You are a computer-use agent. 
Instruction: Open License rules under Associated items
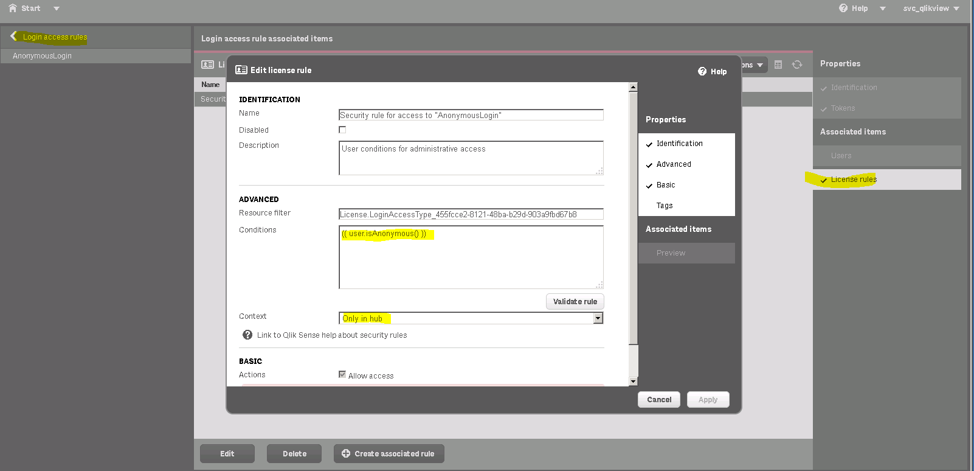[x=887, y=180]
